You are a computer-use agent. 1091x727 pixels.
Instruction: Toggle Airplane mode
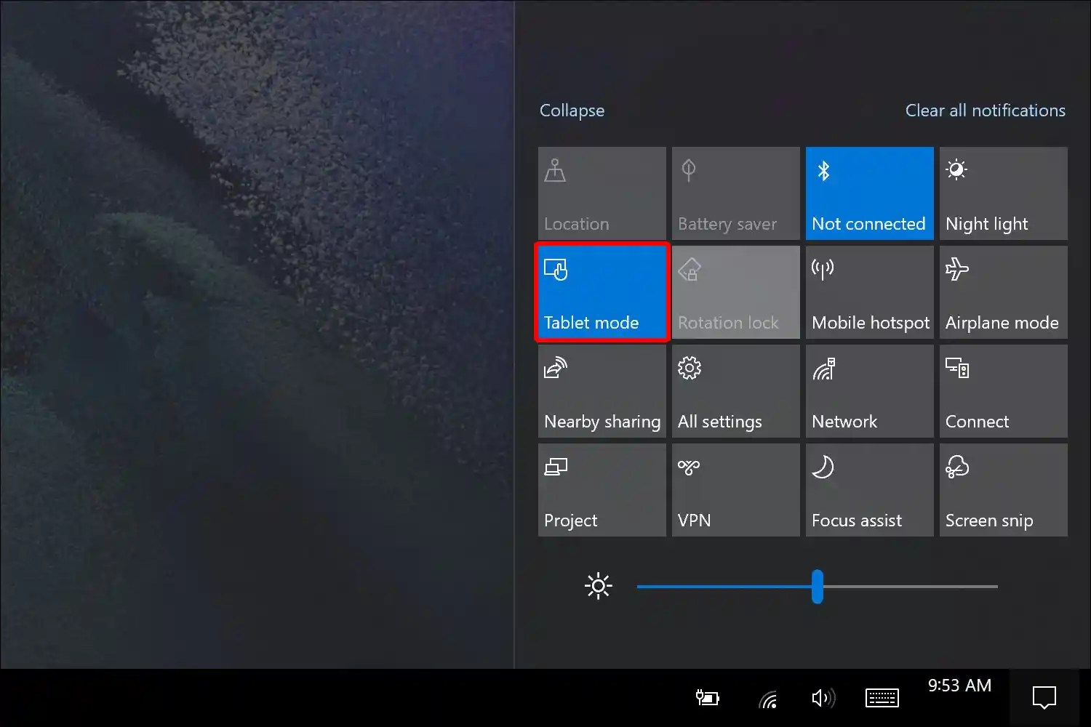[x=1003, y=292]
